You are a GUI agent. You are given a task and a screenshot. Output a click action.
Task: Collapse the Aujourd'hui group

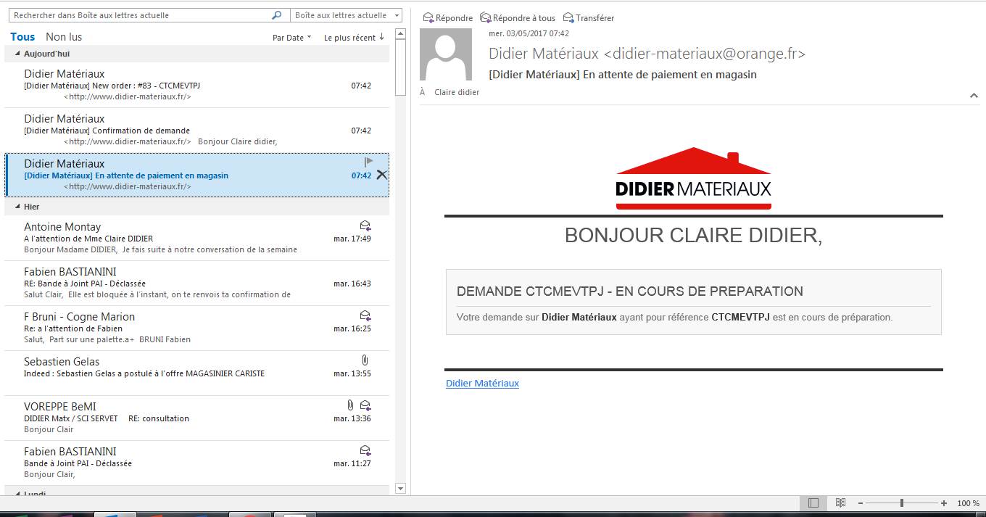click(x=17, y=54)
